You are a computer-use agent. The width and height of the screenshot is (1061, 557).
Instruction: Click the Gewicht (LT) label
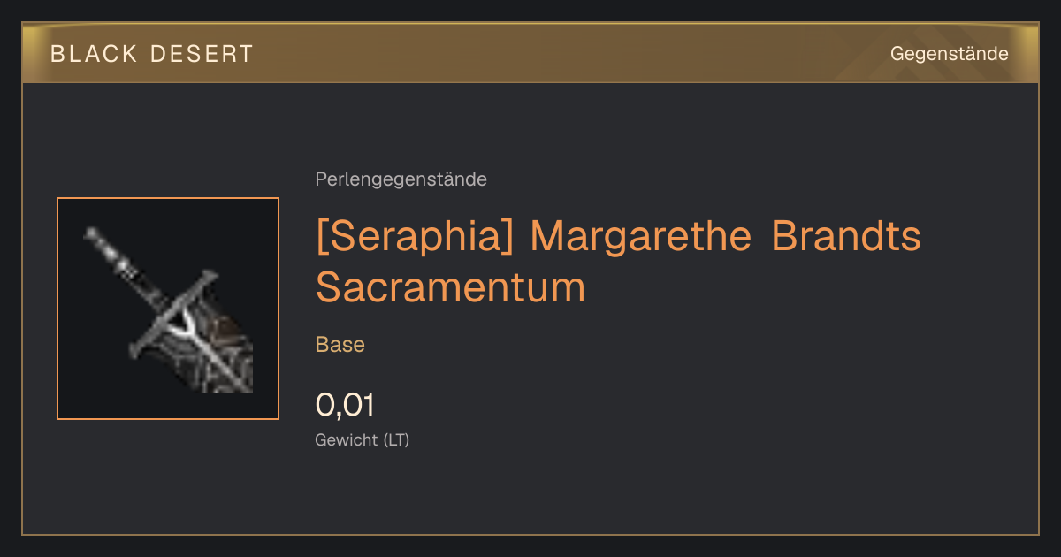[363, 439]
